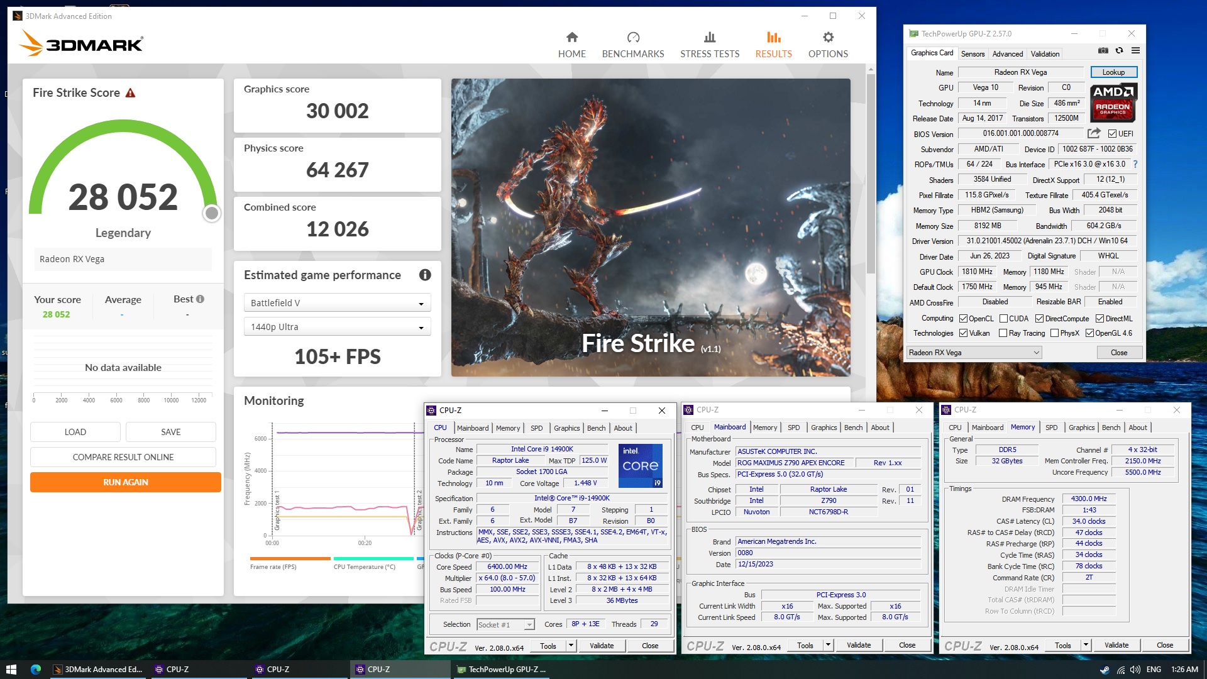Click the AMD Radeon Graphics logo
The image size is (1207, 679).
[x=1113, y=102]
